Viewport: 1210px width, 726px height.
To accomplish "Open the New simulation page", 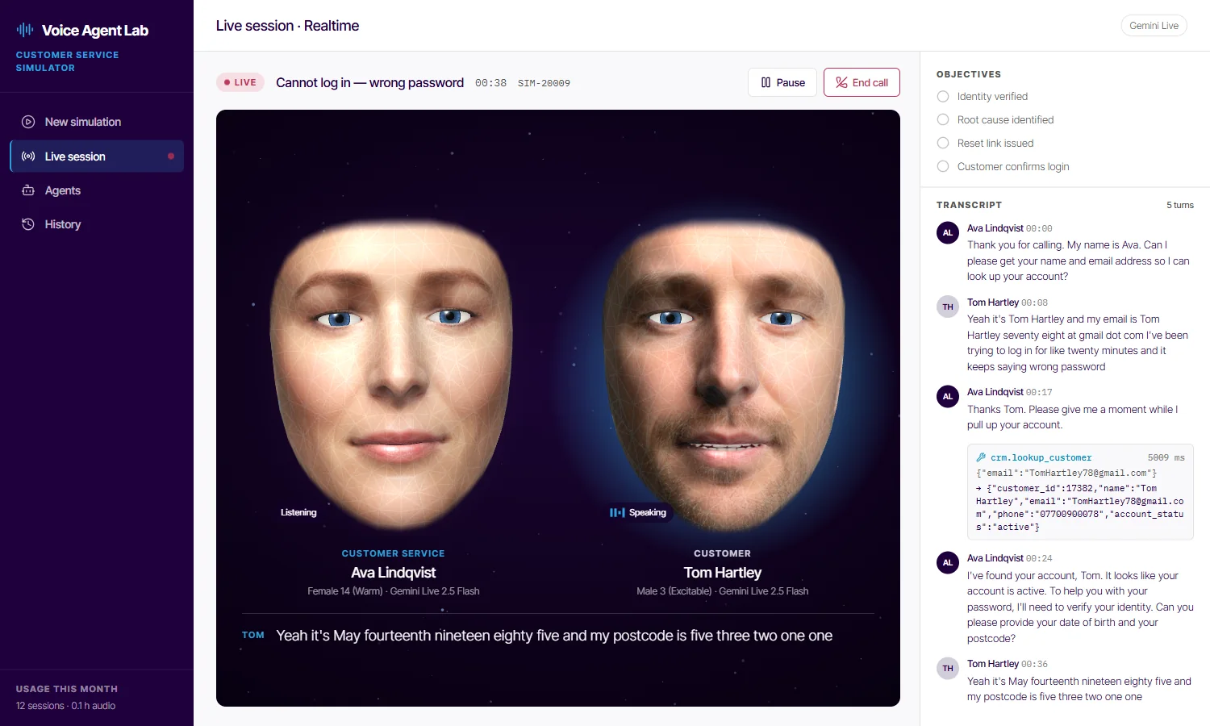I will point(97,122).
